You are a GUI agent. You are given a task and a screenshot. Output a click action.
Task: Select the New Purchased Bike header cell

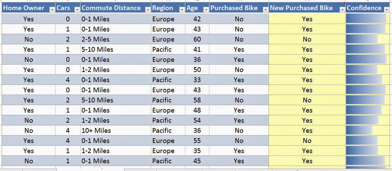click(x=301, y=8)
